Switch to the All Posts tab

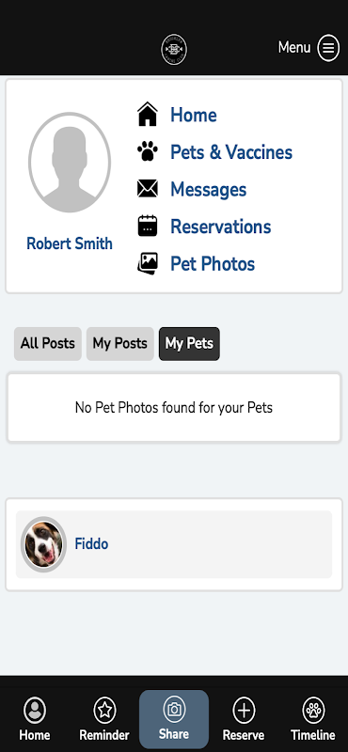48,343
